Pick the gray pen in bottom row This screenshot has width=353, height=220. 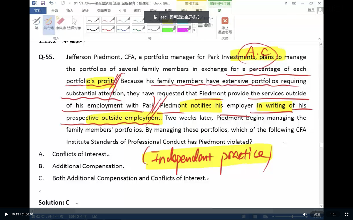click(x=154, y=29)
